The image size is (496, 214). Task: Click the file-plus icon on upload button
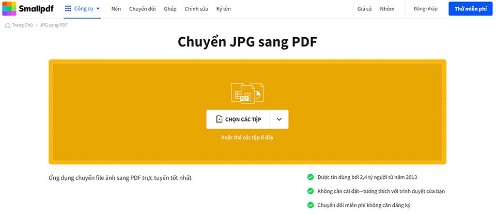[x=219, y=119]
